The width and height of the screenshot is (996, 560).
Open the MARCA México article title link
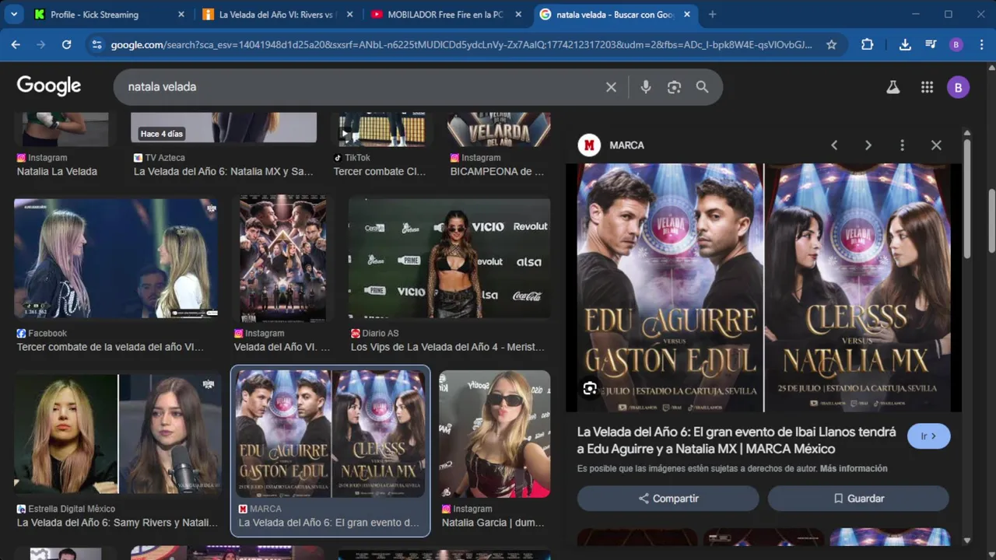(x=736, y=440)
